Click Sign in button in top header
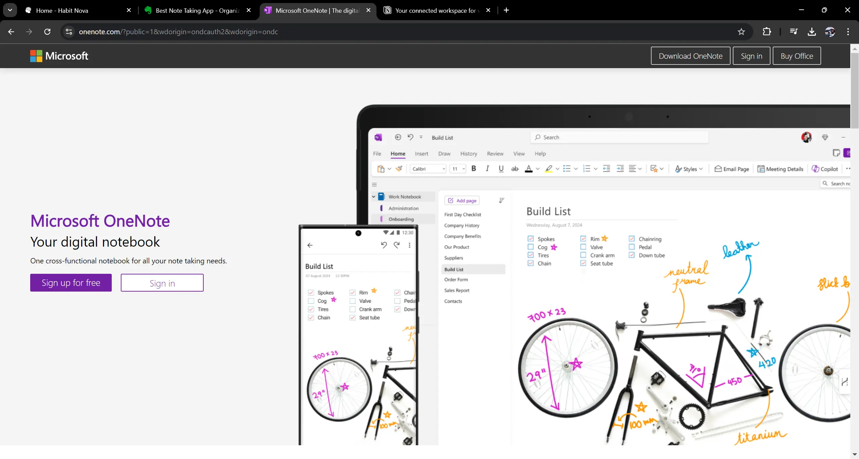This screenshot has height=459, width=859. [x=752, y=56]
